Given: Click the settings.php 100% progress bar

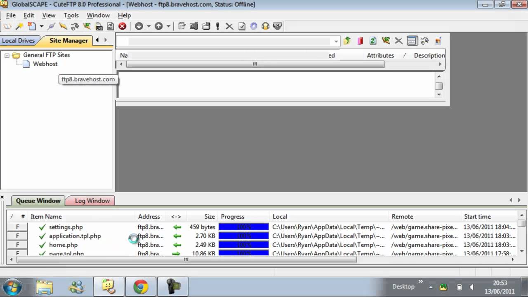Looking at the screenshot, I should click(244, 227).
